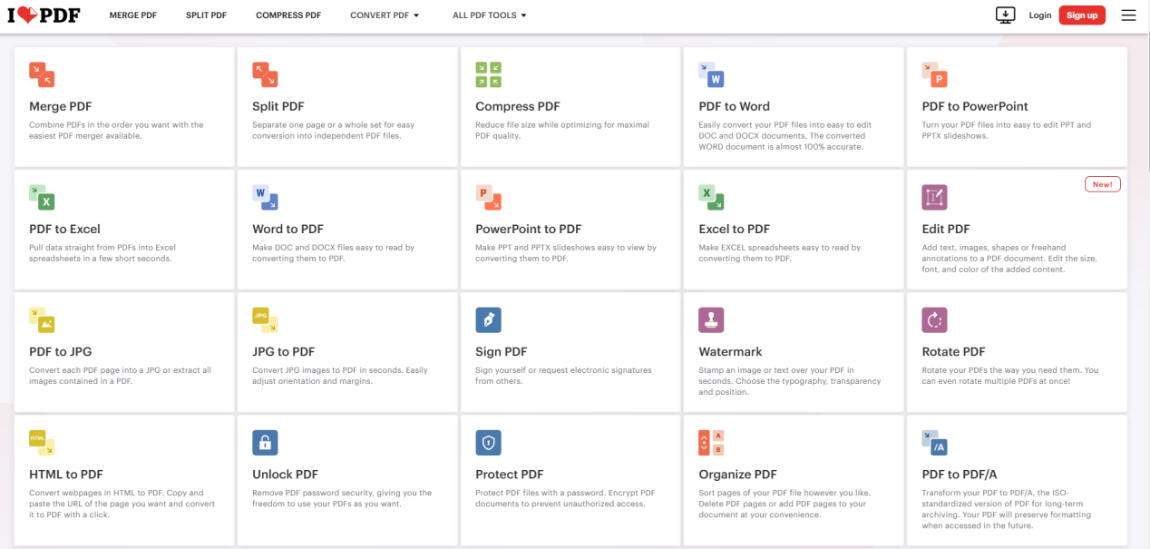Click the PDF to PDF/A icon
This screenshot has width=1150, height=549.
coord(934,442)
